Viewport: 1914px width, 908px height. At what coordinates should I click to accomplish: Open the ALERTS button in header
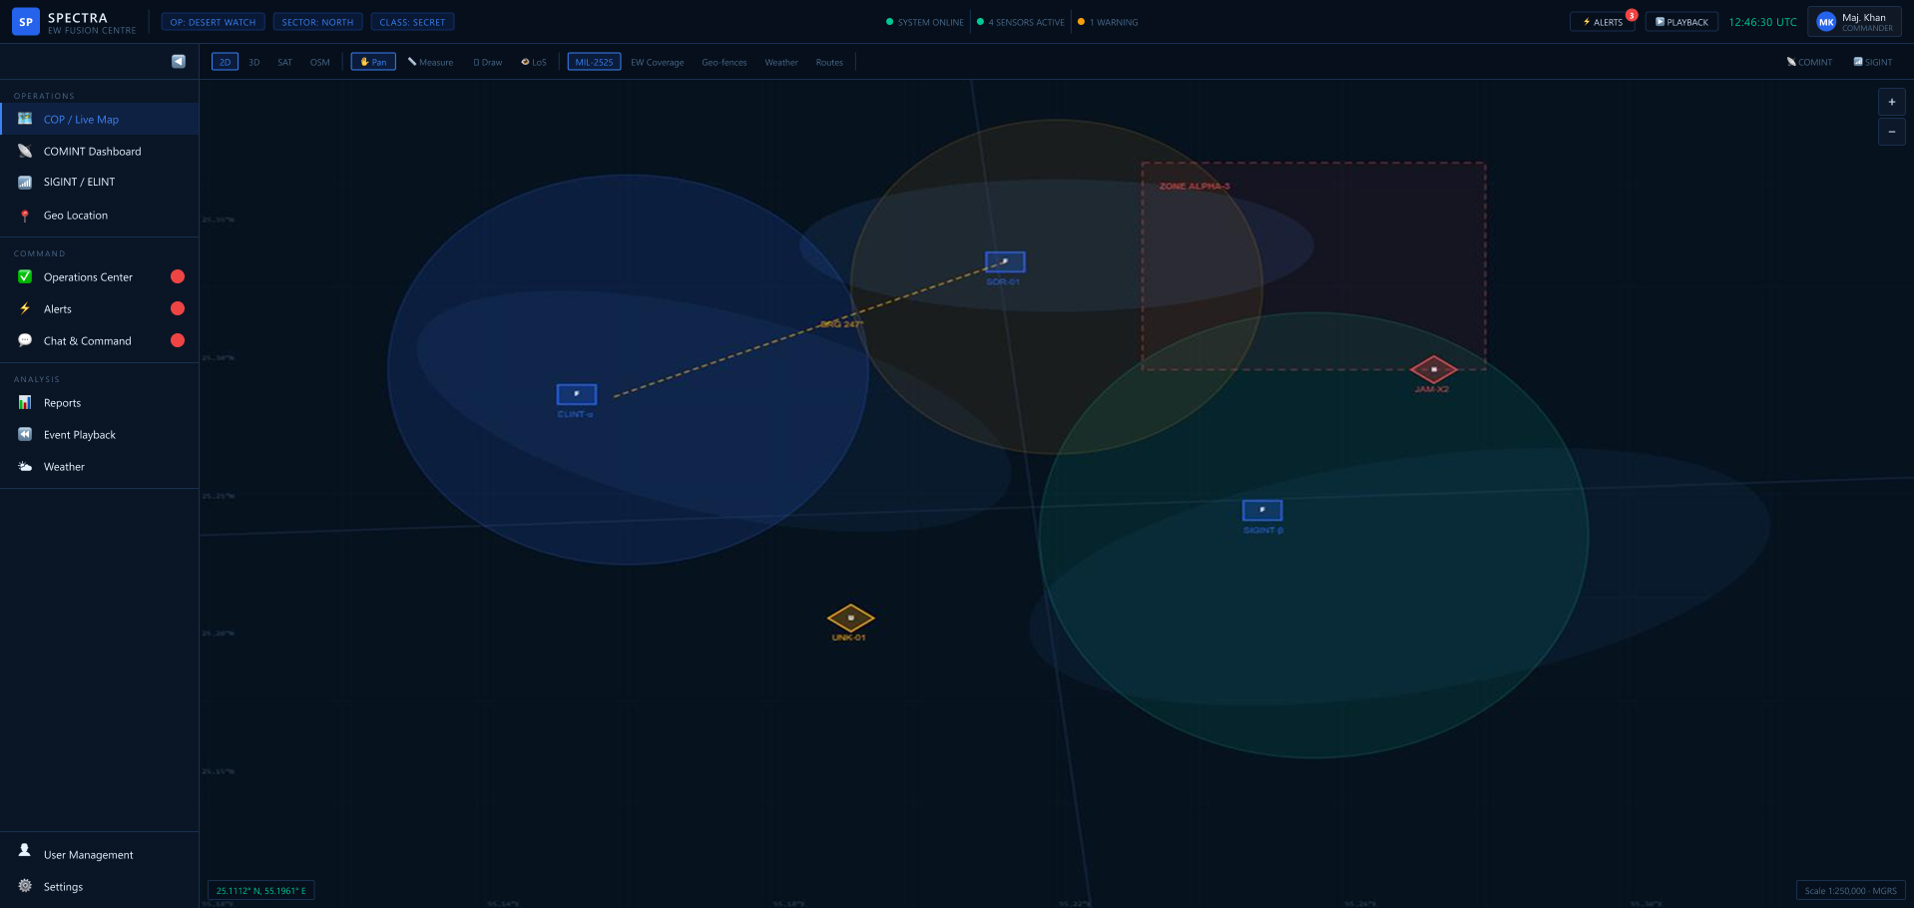[1603, 21]
